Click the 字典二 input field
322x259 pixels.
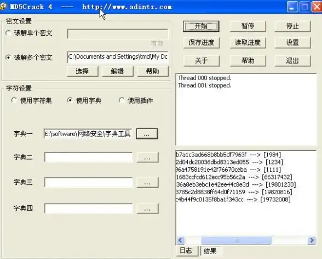click(89, 157)
